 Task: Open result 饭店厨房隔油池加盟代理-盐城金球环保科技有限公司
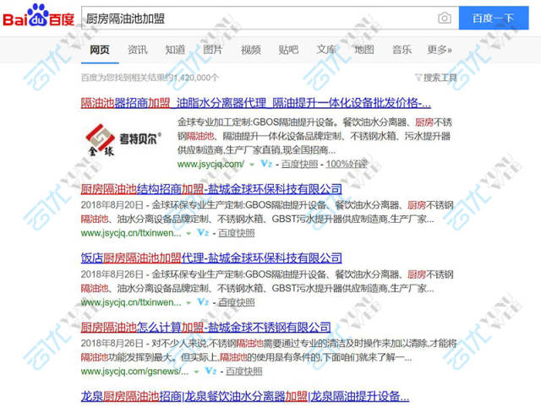211,258
